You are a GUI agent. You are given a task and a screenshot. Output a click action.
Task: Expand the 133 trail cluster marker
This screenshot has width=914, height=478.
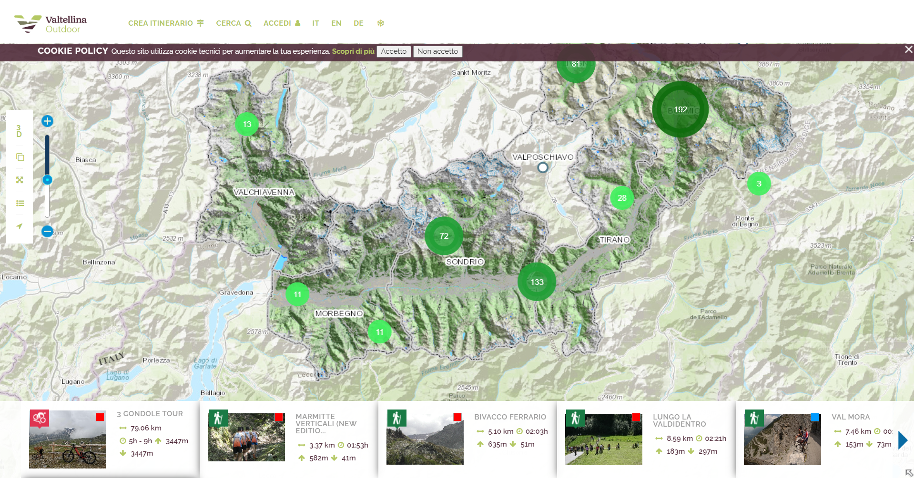(x=537, y=282)
